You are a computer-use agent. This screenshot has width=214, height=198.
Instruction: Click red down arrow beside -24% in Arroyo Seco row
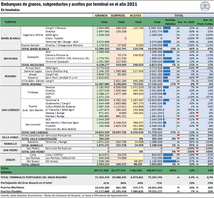(x=178, y=68)
